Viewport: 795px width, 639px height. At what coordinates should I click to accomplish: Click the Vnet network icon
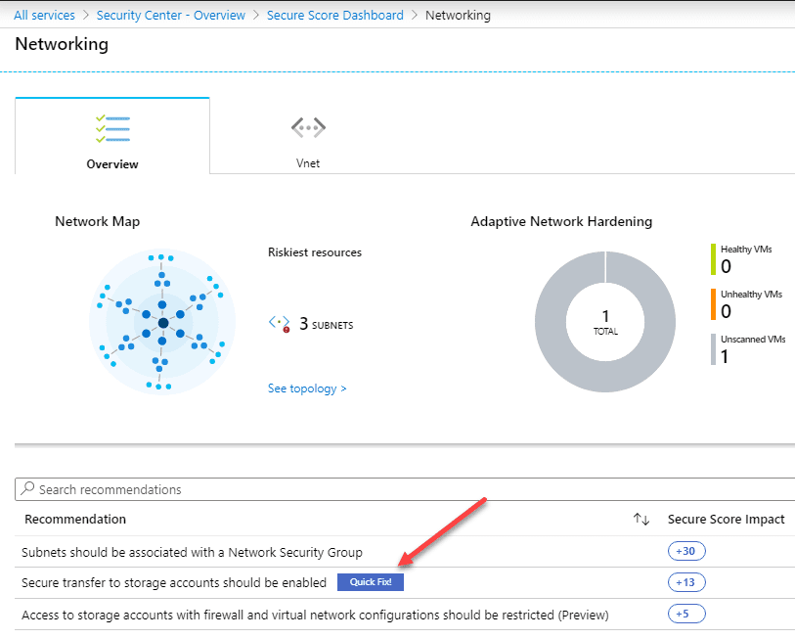click(307, 127)
